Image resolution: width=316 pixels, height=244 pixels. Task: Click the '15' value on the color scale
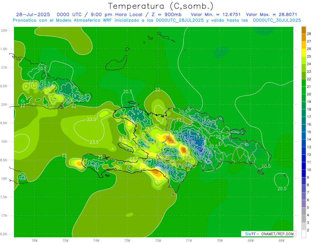[x=309, y=132]
